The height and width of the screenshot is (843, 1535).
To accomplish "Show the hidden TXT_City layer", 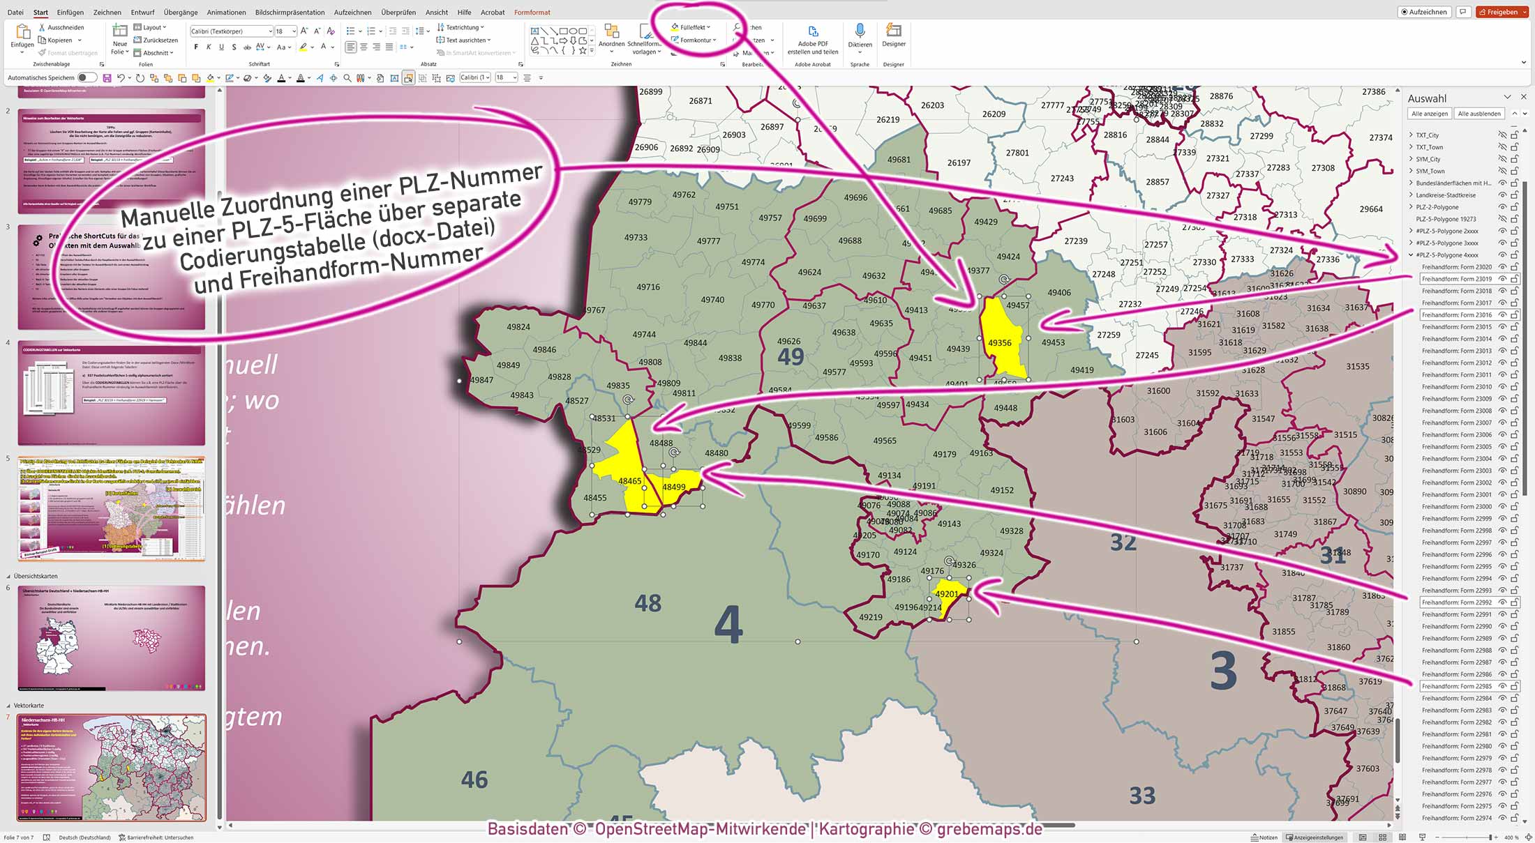I will [1504, 135].
